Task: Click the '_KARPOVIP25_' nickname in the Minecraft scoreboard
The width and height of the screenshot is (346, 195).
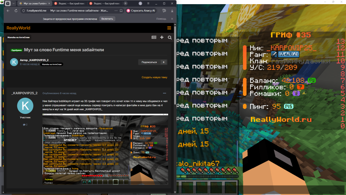Action: click(x=291, y=48)
